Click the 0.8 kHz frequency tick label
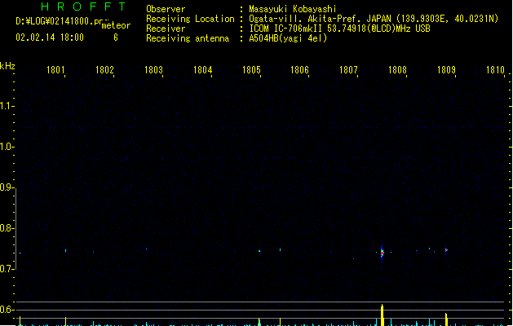 coord(6,228)
